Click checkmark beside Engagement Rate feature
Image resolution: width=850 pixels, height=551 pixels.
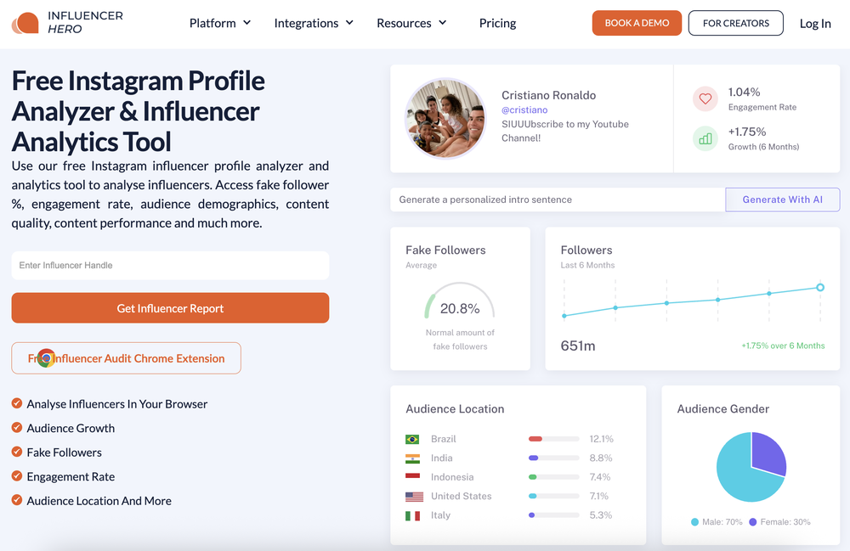pyautogui.click(x=17, y=475)
